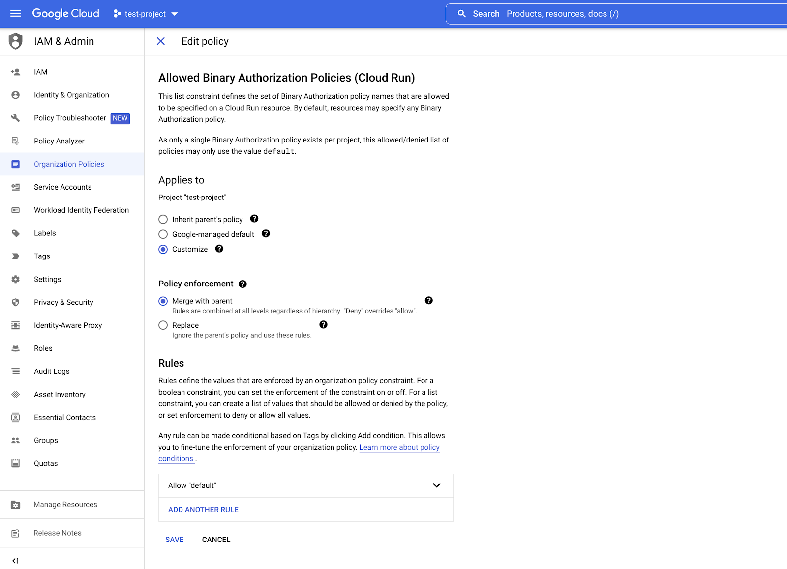Open Roles in sidebar
Viewport: 787px width, 569px height.
pyautogui.click(x=43, y=348)
